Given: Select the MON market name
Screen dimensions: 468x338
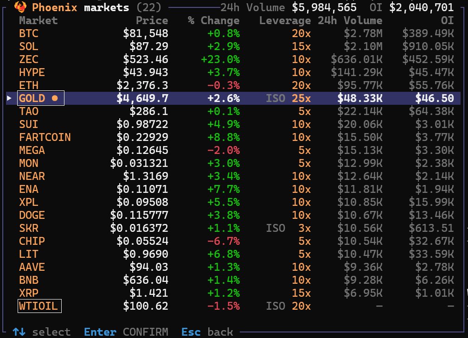Looking at the screenshot, I should pyautogui.click(x=29, y=163).
